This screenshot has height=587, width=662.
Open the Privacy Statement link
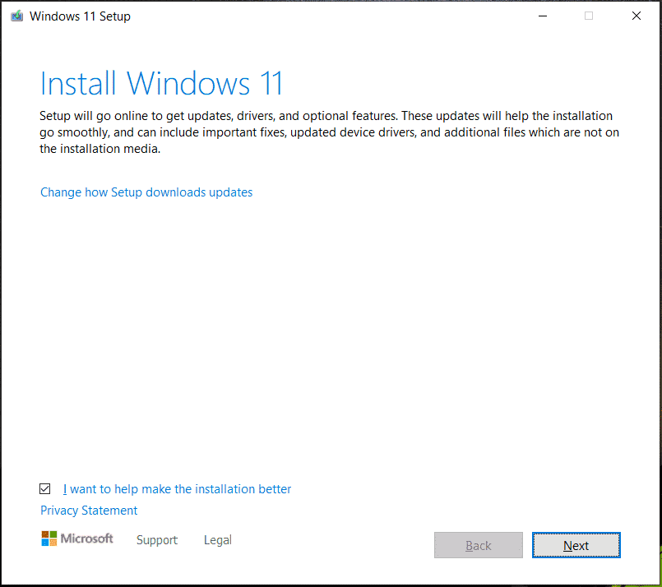(x=89, y=511)
